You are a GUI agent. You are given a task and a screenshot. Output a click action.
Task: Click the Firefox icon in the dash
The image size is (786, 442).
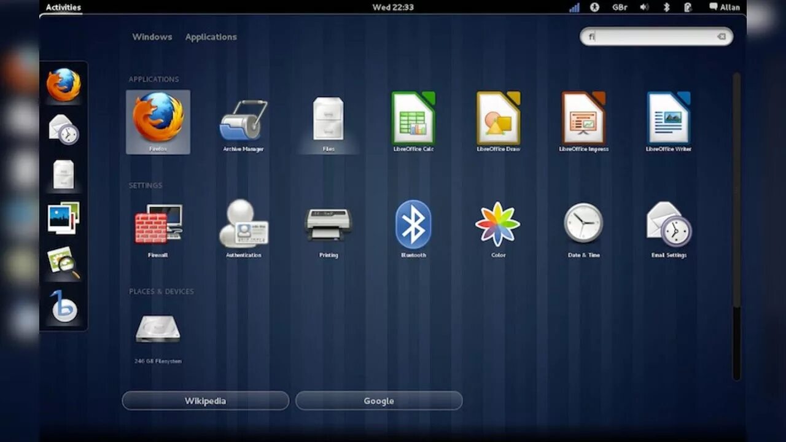(64, 85)
